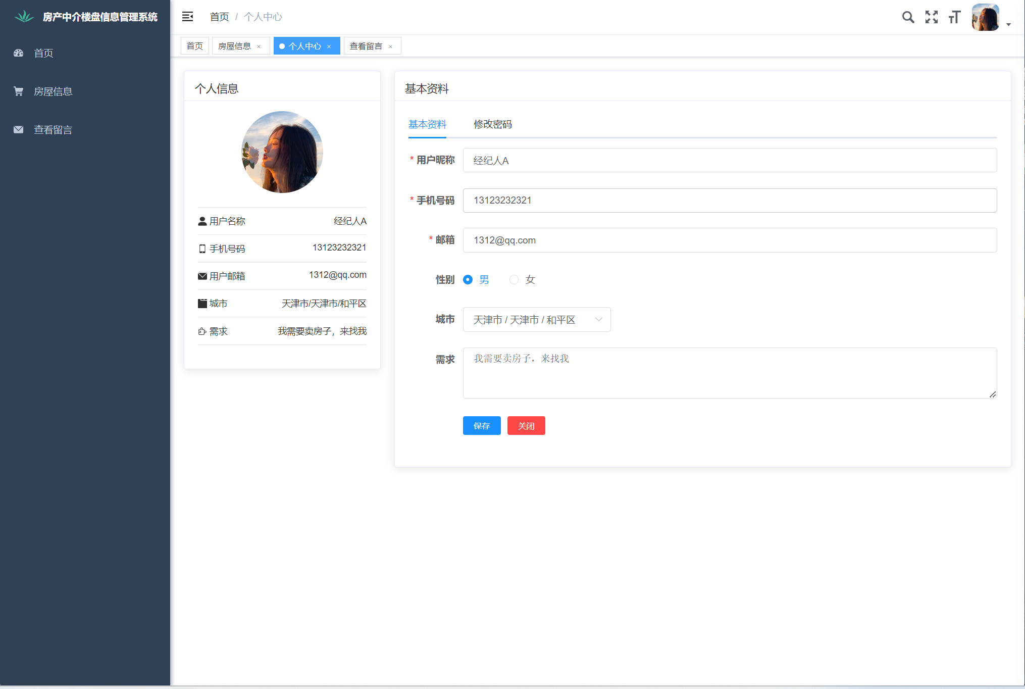Image resolution: width=1025 pixels, height=689 pixels.
Task: Focus the 需求 textarea
Action: (x=730, y=373)
